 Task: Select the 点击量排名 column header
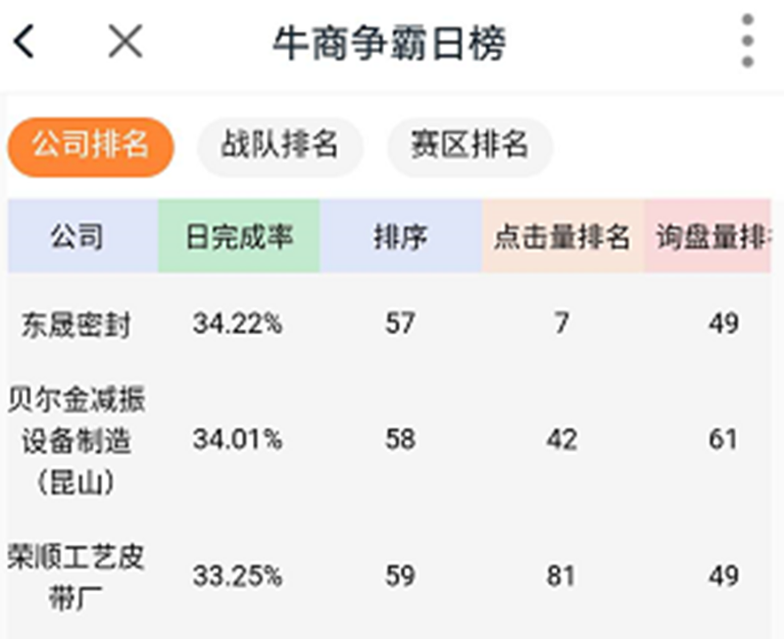[561, 235]
